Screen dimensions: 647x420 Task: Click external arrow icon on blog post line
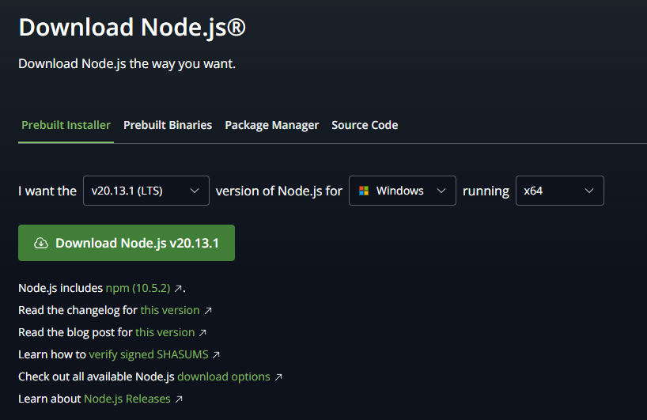(x=202, y=333)
